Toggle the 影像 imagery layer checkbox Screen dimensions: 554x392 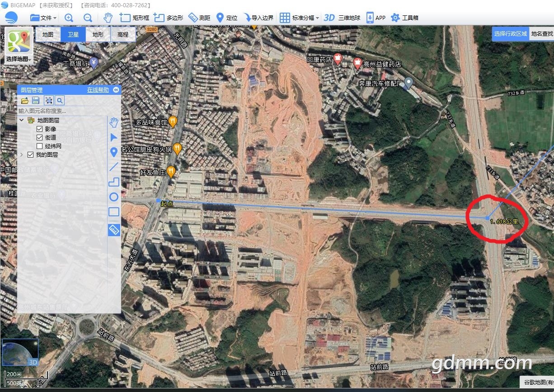(x=39, y=129)
